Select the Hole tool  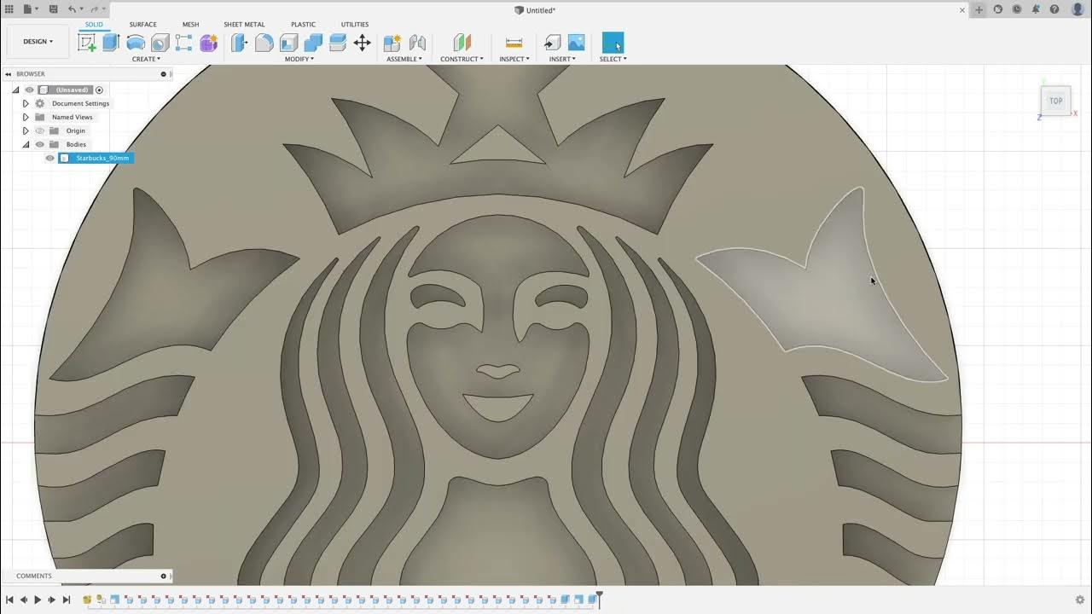[x=160, y=43]
